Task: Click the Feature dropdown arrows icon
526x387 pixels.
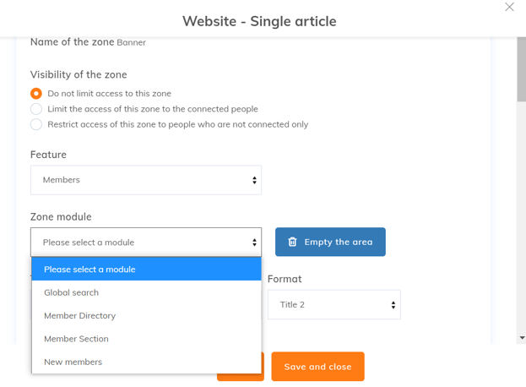Action: tap(254, 180)
